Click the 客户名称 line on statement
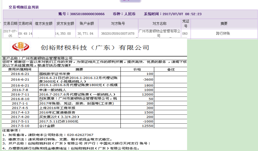Screen dimensions: 258x151 pos(37,58)
